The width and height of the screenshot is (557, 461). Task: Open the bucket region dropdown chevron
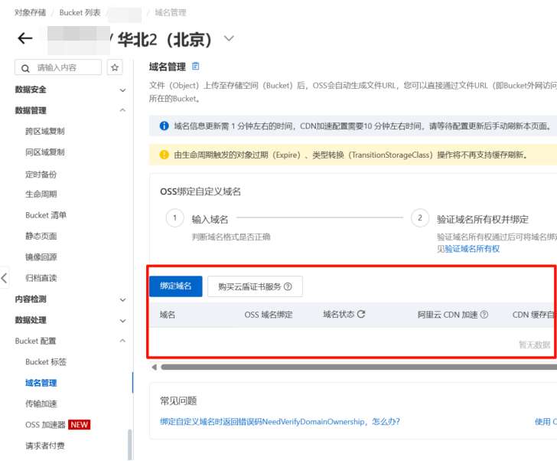(229, 39)
